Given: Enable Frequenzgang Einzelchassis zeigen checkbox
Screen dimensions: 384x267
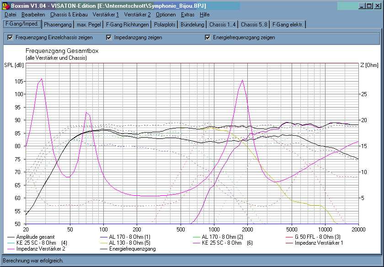Looking at the screenshot, I should (10, 37).
